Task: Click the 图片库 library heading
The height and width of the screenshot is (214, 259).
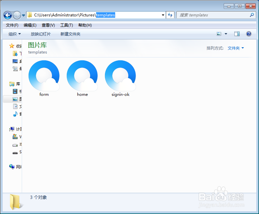Action: coord(37,45)
